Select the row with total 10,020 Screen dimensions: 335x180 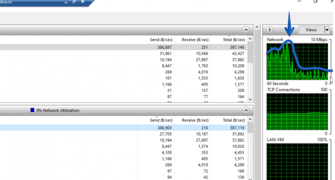(124, 146)
